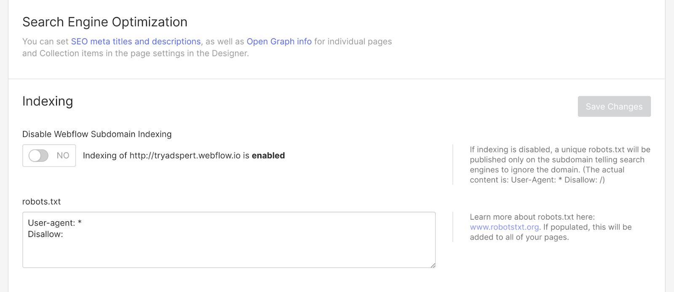The image size is (674, 292).
Task: Click 'Indexing of http://tryadspert.webflow.io is enabled' text
Action: [x=184, y=156]
